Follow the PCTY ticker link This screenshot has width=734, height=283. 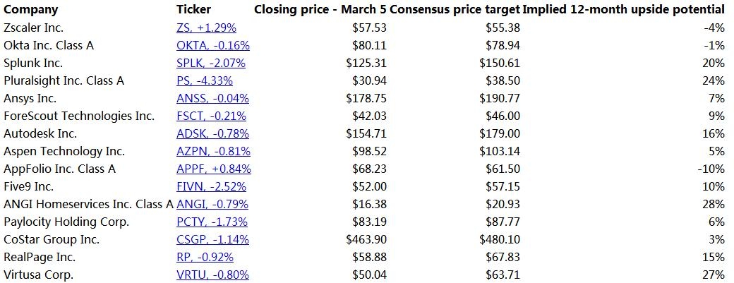click(x=212, y=222)
